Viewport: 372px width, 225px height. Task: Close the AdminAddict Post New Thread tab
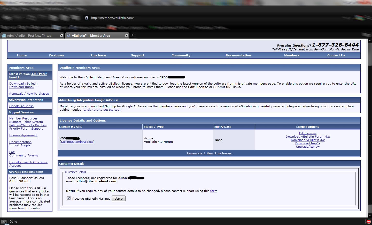pos(61,35)
